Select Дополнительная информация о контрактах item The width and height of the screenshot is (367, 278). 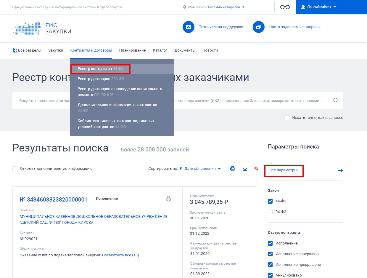click(122, 108)
